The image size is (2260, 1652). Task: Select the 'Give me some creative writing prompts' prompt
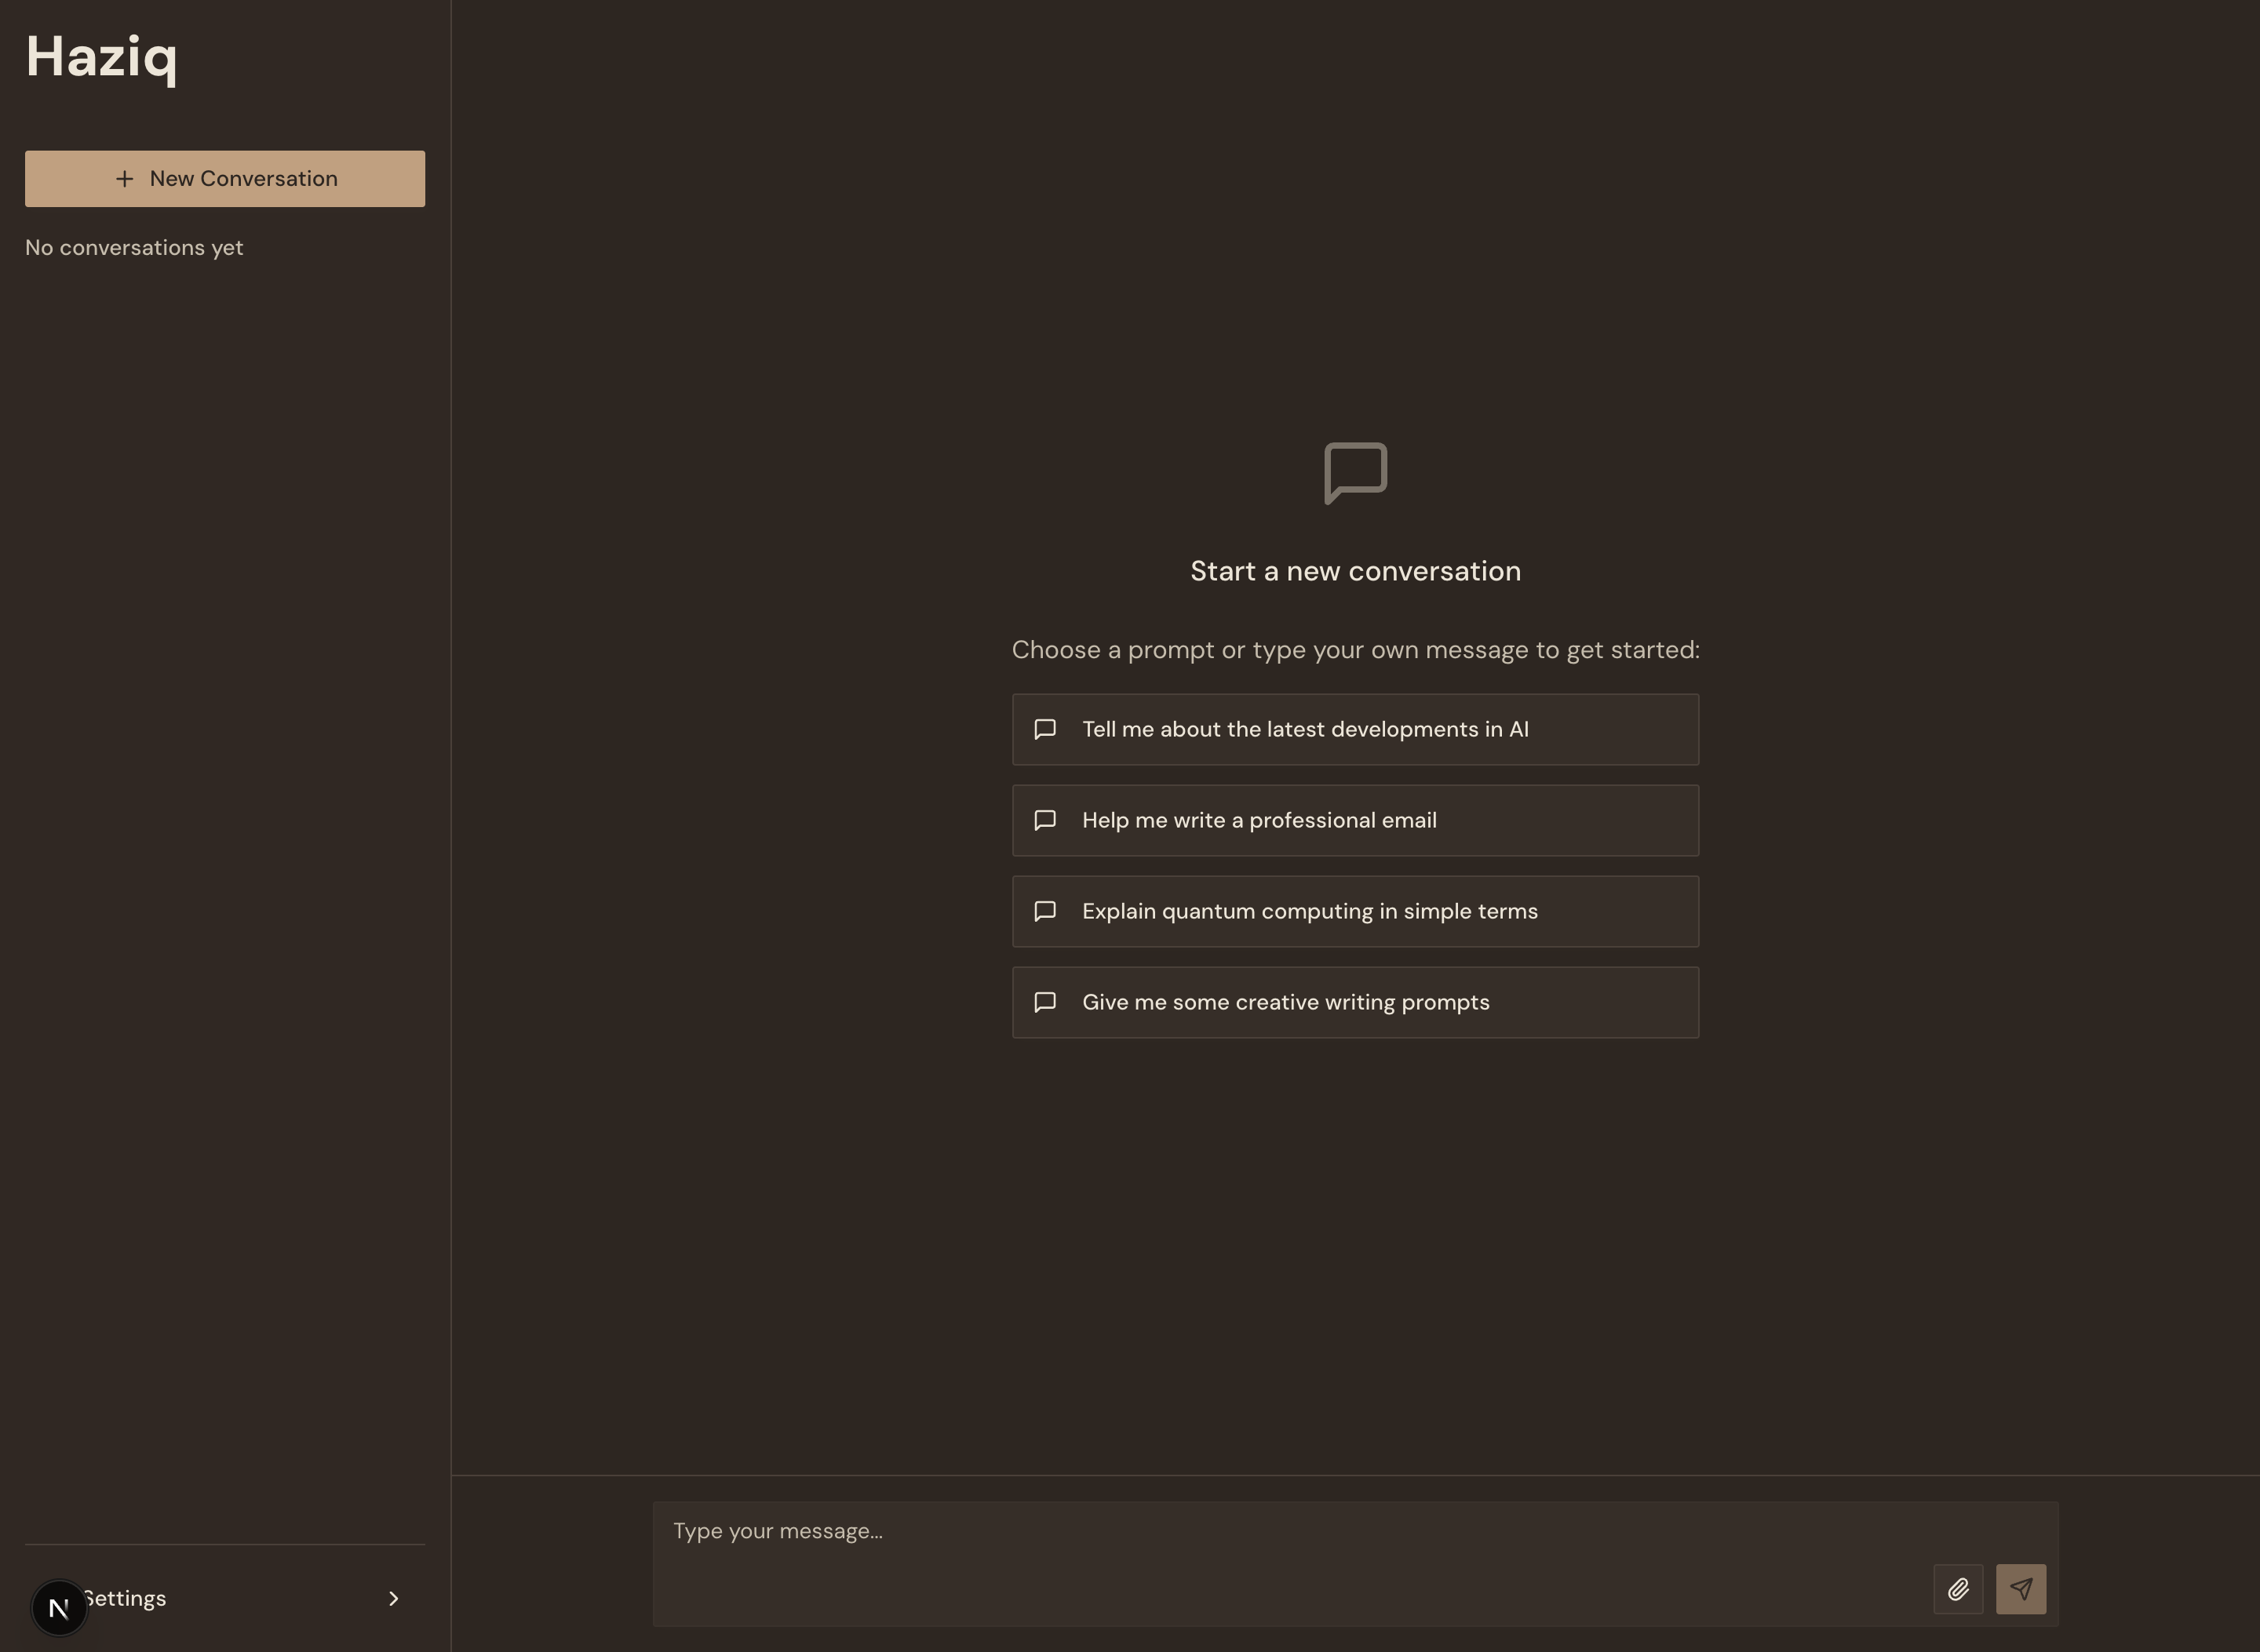coord(1354,1002)
